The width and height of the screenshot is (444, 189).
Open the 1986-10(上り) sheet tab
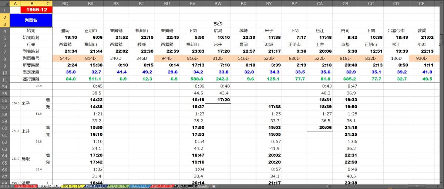pos(184,186)
